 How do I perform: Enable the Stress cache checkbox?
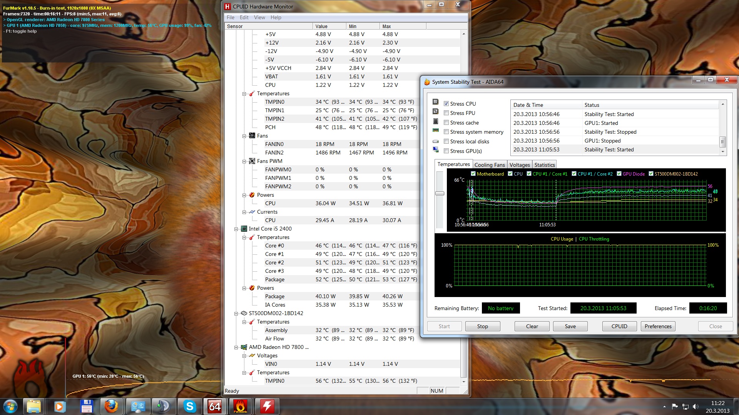(x=446, y=123)
